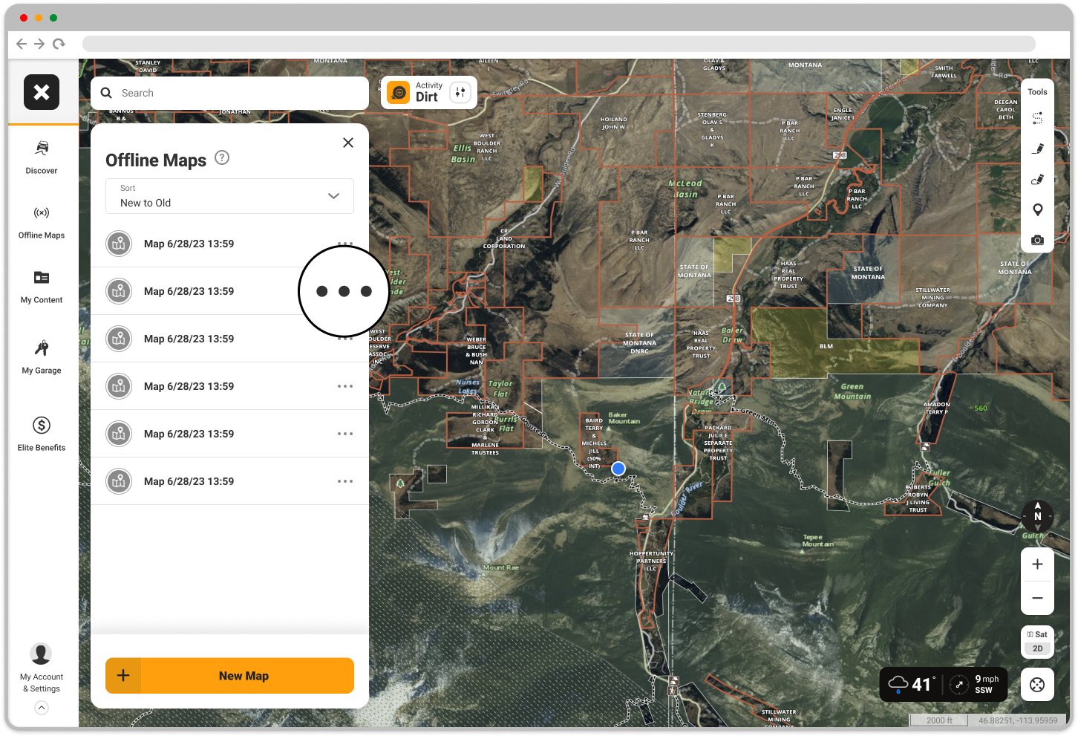Image resolution: width=1078 pixels, height=736 pixels.
Task: Go back with the browser back arrow
Action: [22, 44]
